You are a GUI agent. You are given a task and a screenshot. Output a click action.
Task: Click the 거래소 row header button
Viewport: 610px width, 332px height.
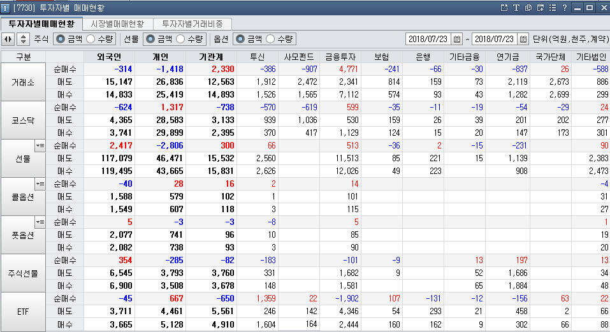pyautogui.click(x=23, y=82)
